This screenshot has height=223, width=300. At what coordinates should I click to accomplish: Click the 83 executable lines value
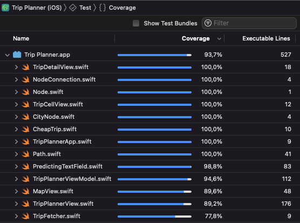(288, 166)
